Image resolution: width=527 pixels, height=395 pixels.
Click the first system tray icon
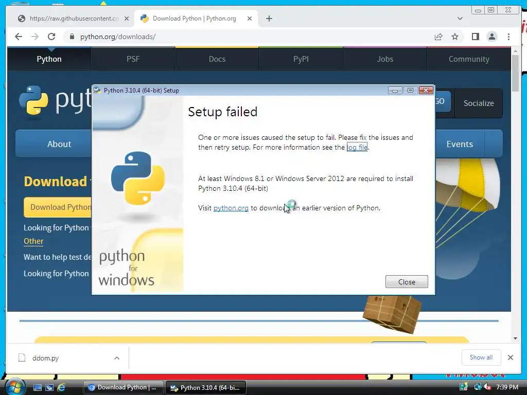(x=464, y=387)
